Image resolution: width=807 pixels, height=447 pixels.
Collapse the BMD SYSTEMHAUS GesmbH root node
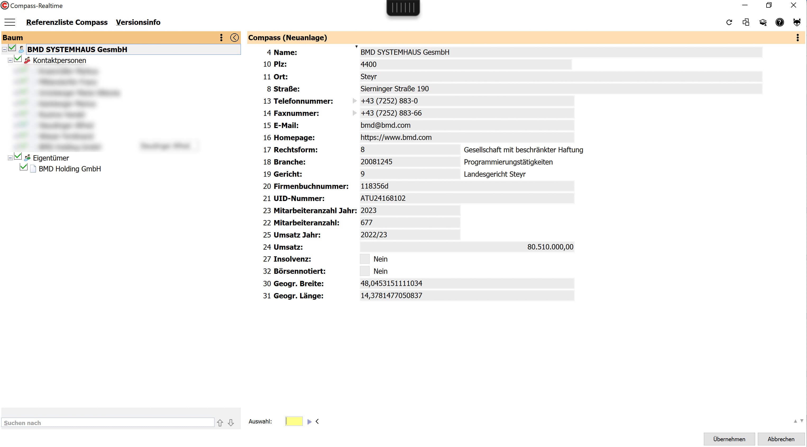tap(4, 49)
